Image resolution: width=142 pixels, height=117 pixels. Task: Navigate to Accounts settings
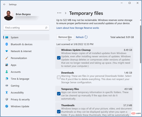[26, 72]
